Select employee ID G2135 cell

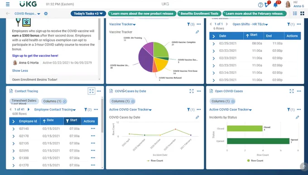pos(24,143)
